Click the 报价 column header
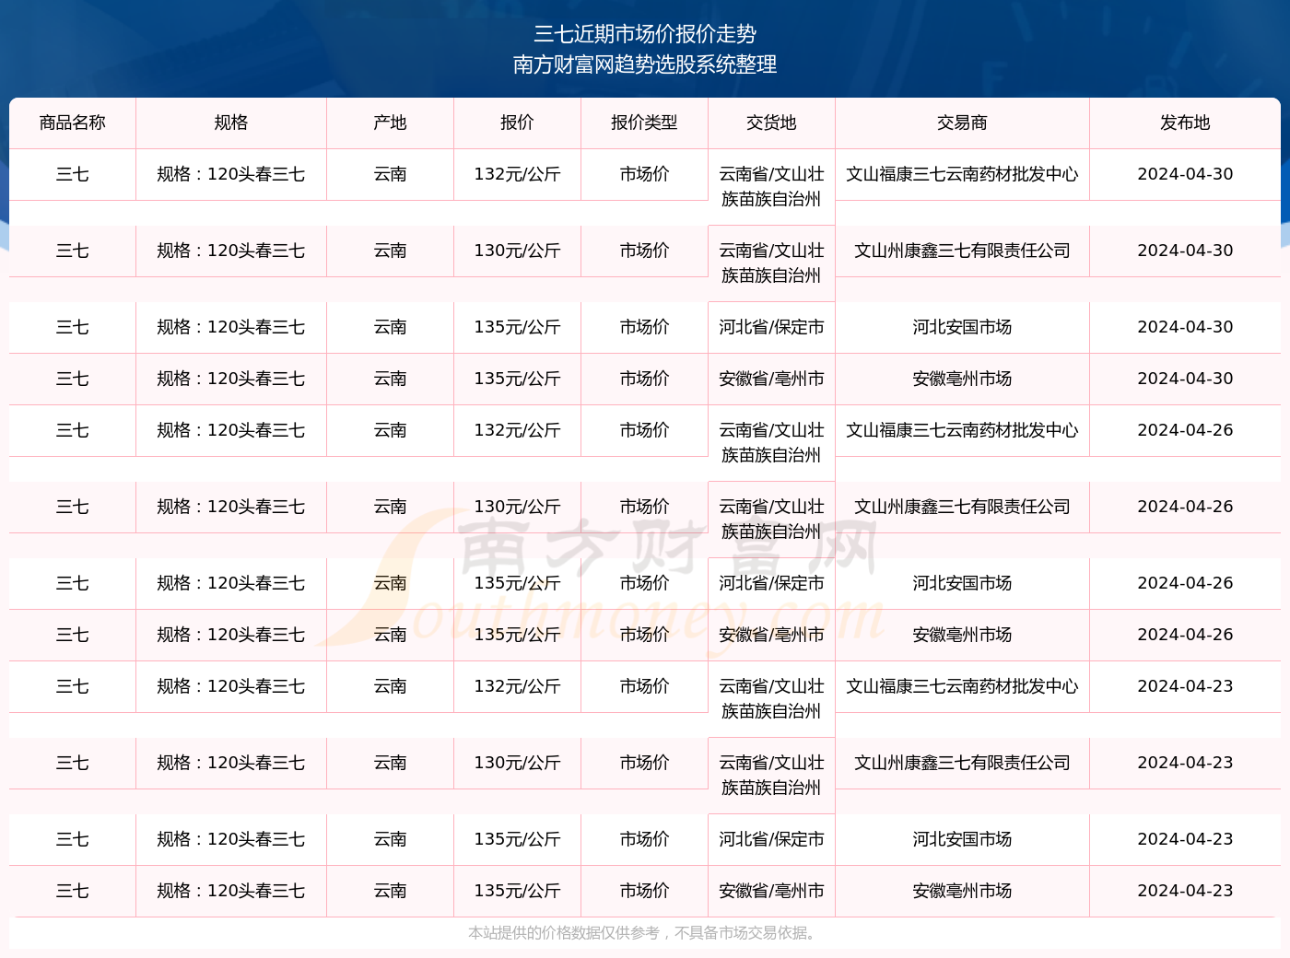This screenshot has width=1290, height=958. tap(516, 122)
